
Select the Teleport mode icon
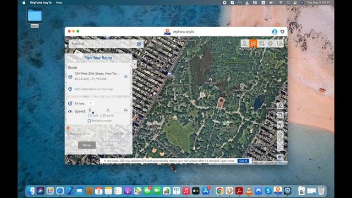244,43
